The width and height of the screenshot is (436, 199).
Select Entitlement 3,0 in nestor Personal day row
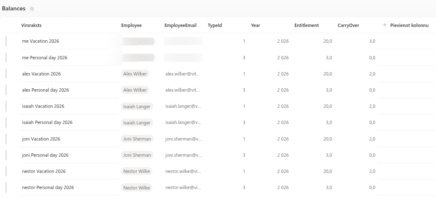pyautogui.click(x=329, y=187)
